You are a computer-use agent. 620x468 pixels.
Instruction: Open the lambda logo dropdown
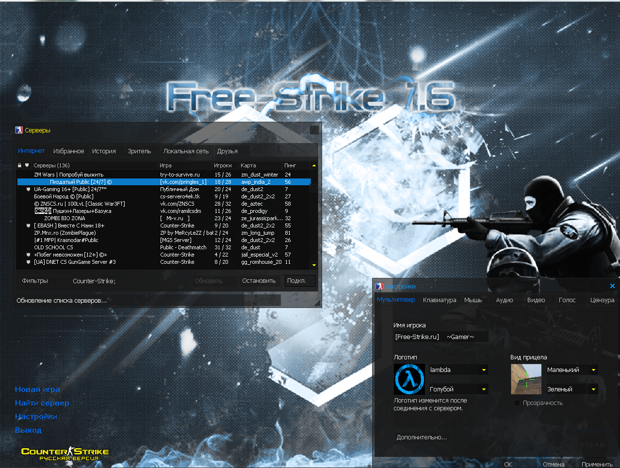[458, 370]
